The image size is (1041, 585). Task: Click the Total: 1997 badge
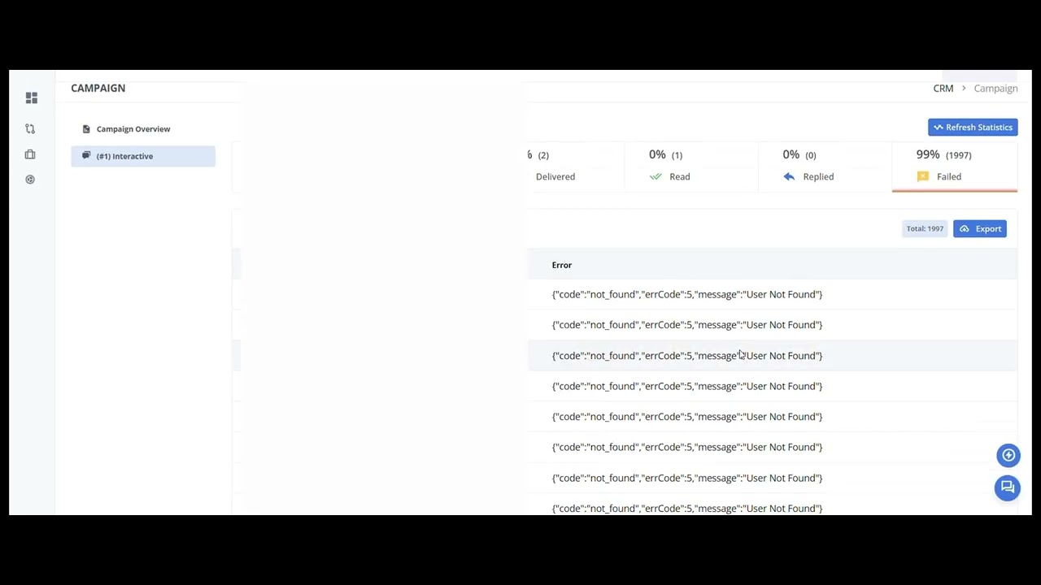[926, 229]
